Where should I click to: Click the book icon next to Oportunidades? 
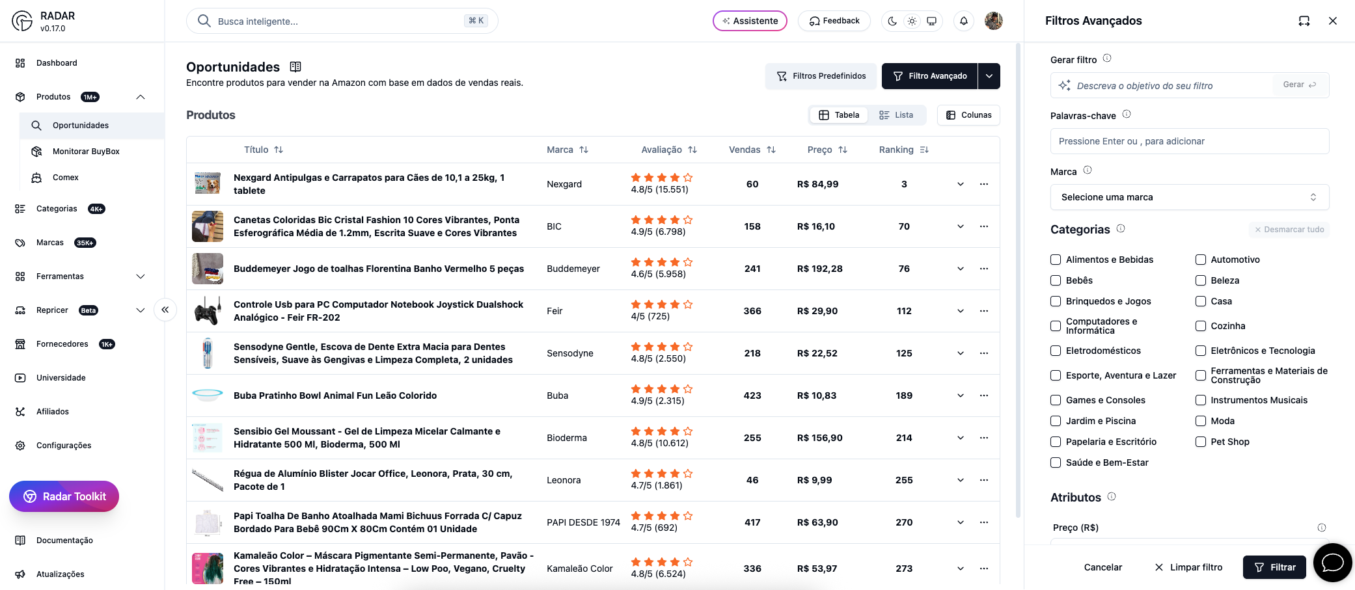pos(295,66)
